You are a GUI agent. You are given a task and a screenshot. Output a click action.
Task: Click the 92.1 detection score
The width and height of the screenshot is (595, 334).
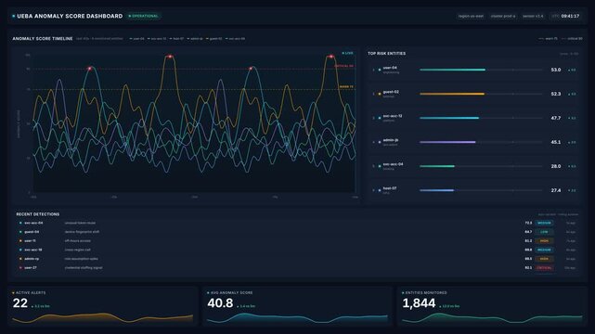(528, 267)
